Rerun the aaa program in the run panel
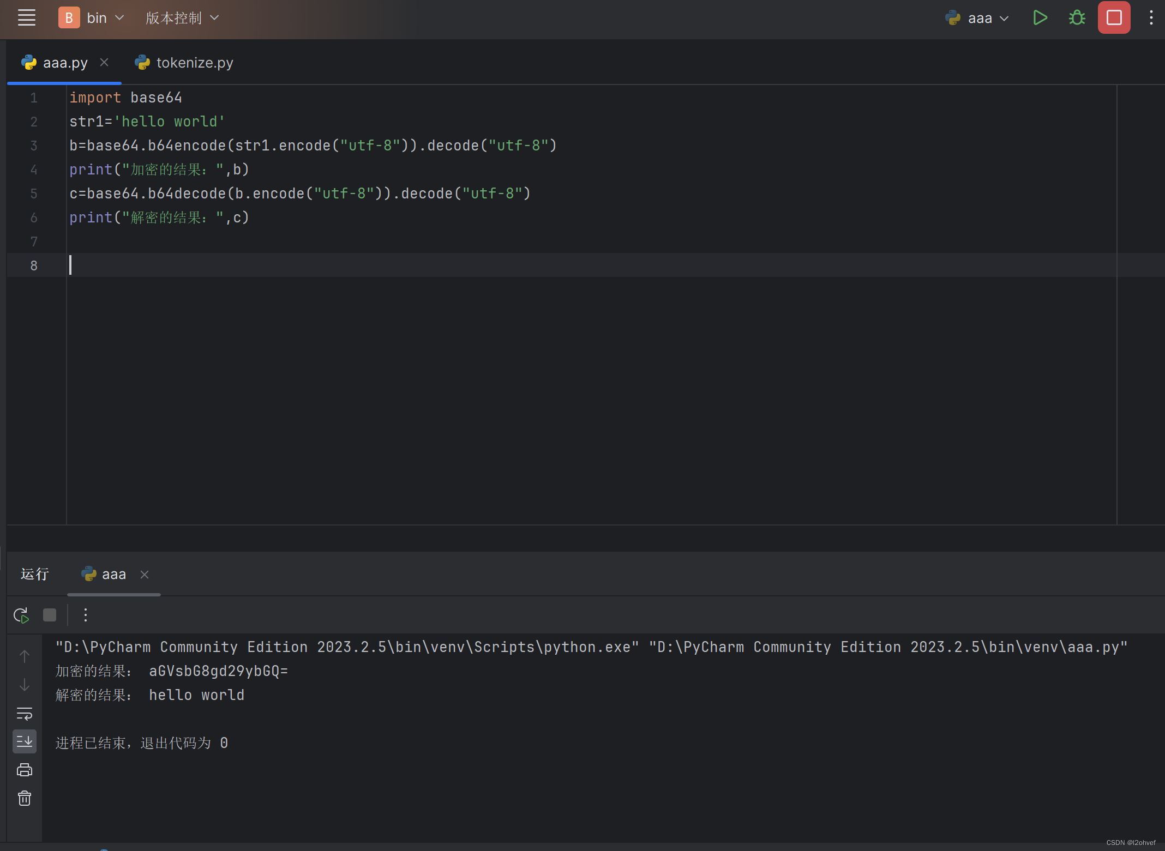 point(21,615)
